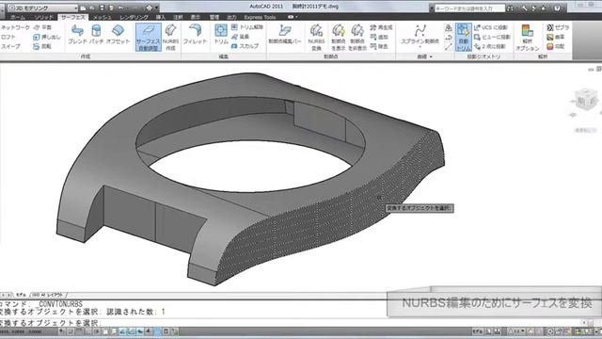Image resolution: width=602 pixels, height=339 pixels.
Task: Choose the ブレンド surface blend tool
Action: [77, 35]
